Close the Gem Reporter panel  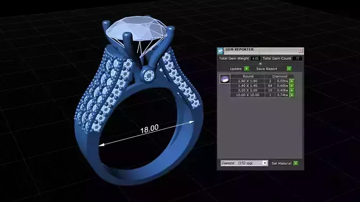click(301, 50)
